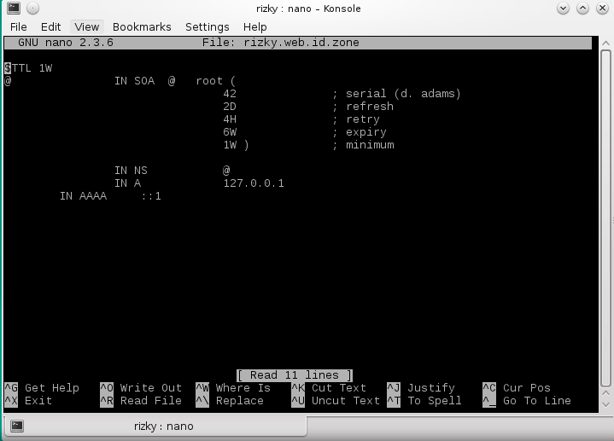Open the Settings menu
This screenshot has width=614, height=441.
pyautogui.click(x=208, y=27)
